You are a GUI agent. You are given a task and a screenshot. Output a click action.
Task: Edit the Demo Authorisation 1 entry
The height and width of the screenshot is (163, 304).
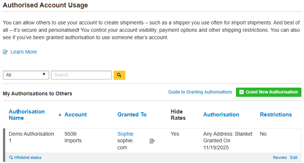click(294, 158)
